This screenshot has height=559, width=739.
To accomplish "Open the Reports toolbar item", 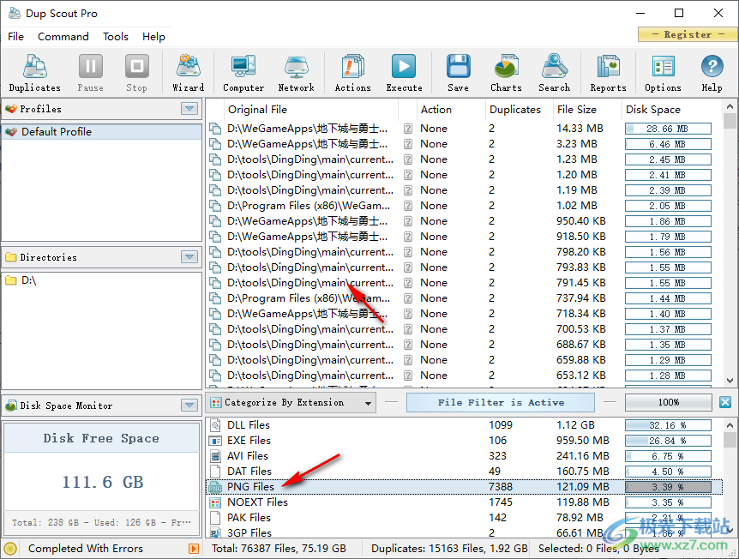I will click(x=608, y=73).
